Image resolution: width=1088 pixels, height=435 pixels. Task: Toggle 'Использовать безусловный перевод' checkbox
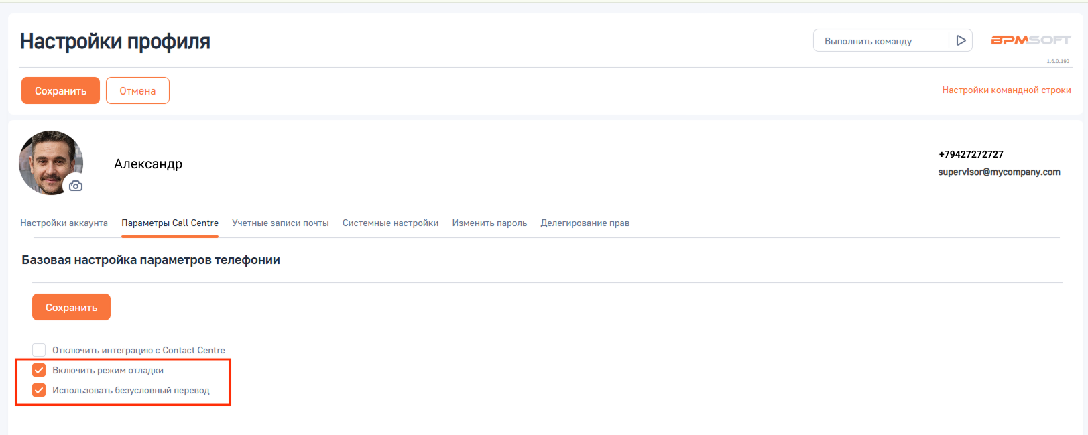tap(39, 390)
